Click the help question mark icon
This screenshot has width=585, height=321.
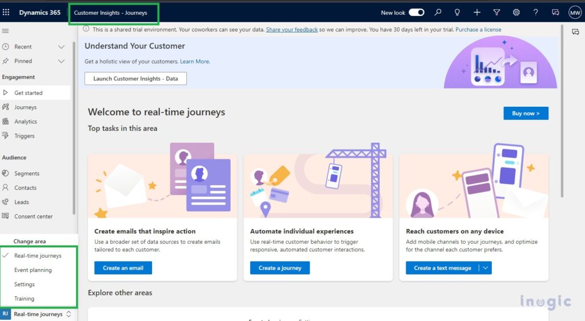(x=535, y=13)
